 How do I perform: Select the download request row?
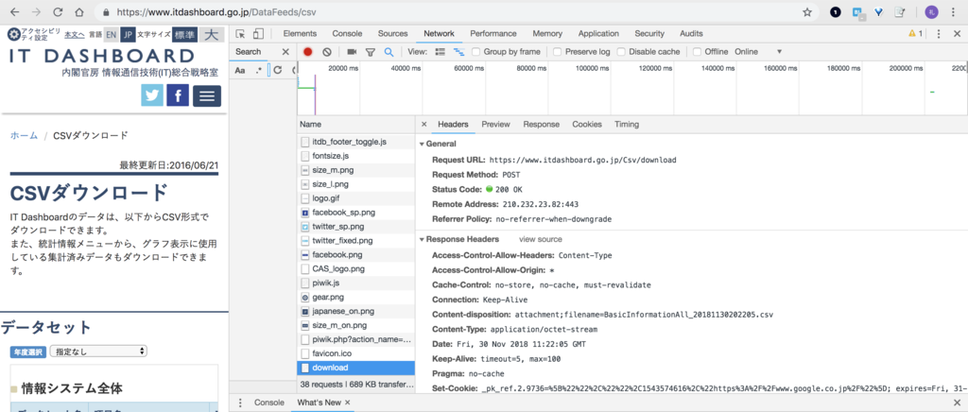pyautogui.click(x=355, y=368)
